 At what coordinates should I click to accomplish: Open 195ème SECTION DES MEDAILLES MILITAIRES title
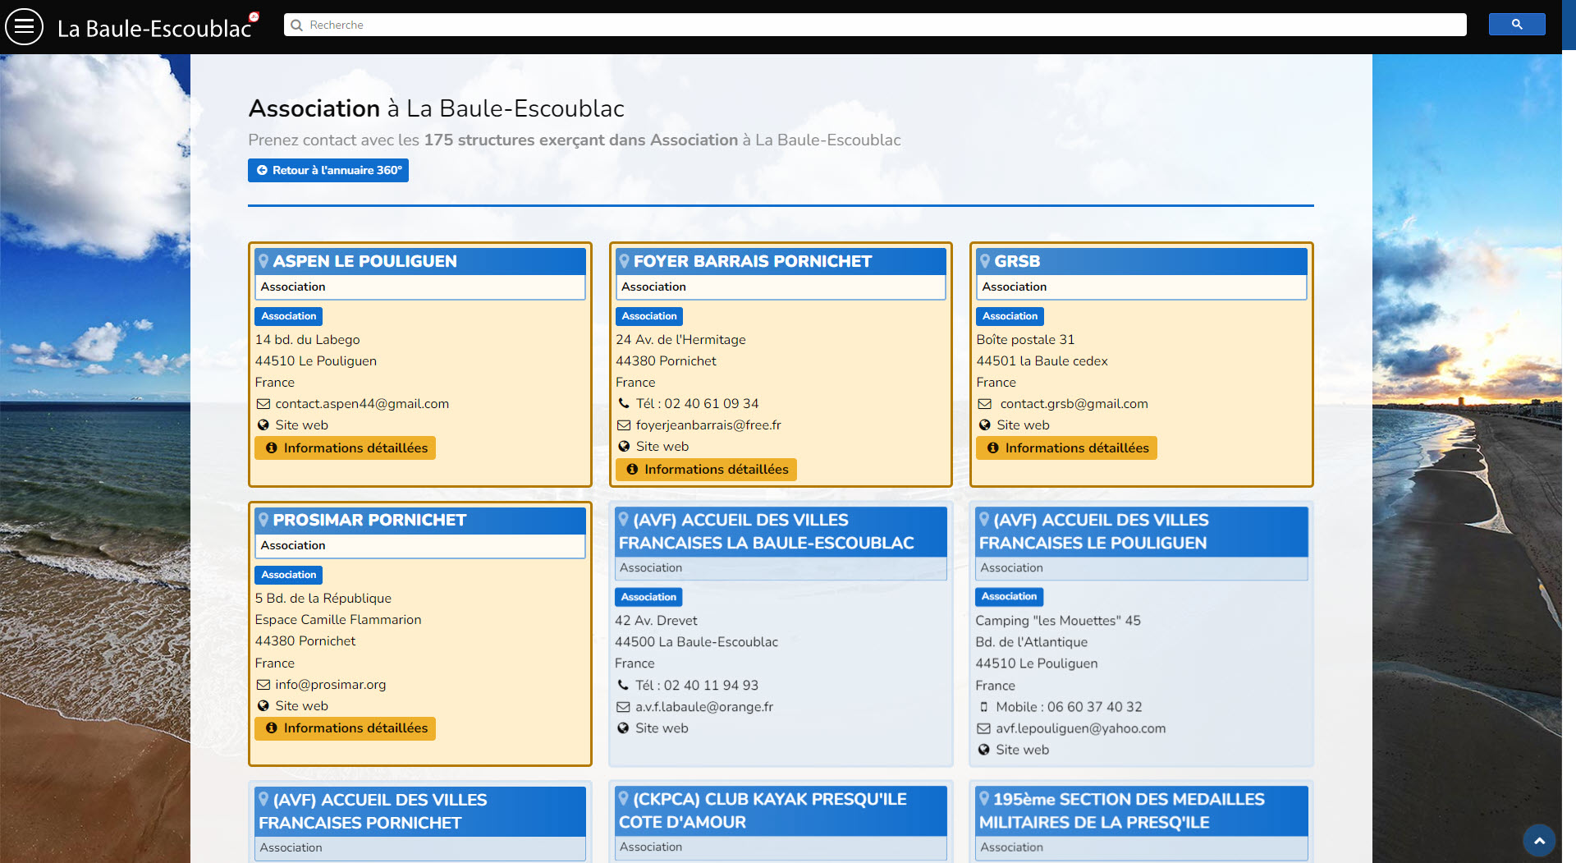pyautogui.click(x=1121, y=810)
